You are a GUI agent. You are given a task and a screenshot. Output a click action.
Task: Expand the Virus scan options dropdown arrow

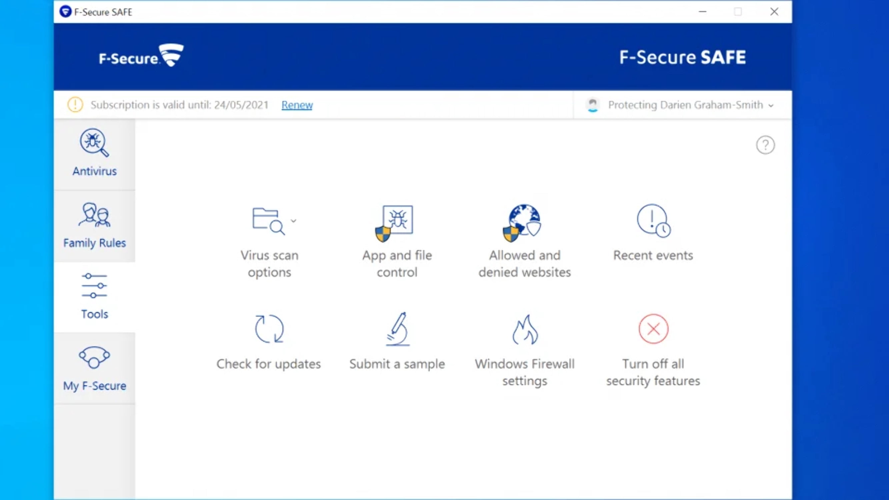293,220
